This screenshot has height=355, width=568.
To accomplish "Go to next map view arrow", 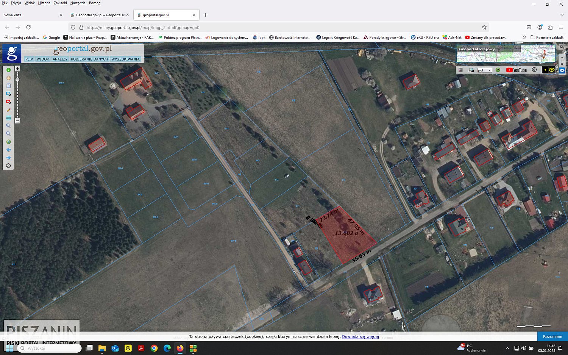I will (x=8, y=158).
